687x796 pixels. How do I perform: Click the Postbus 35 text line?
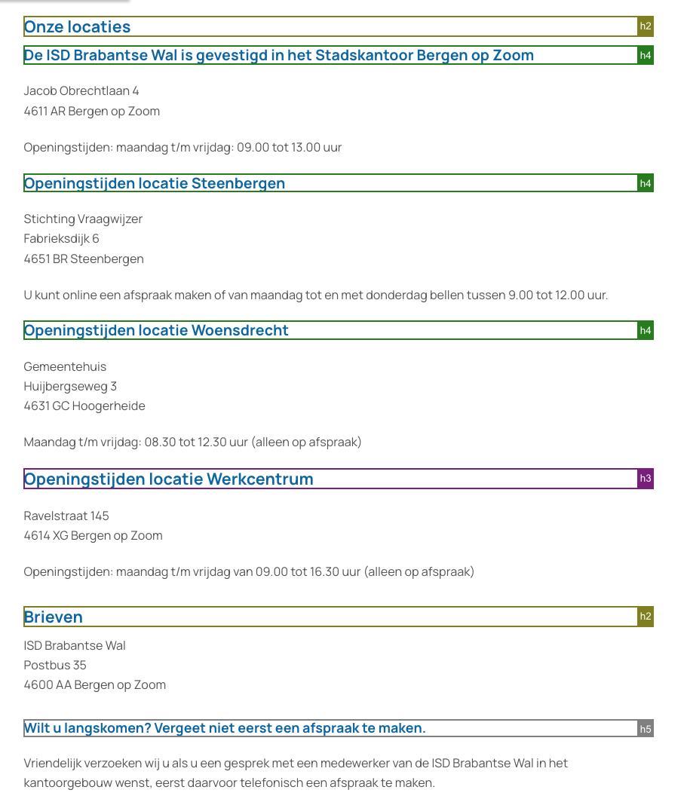point(55,665)
